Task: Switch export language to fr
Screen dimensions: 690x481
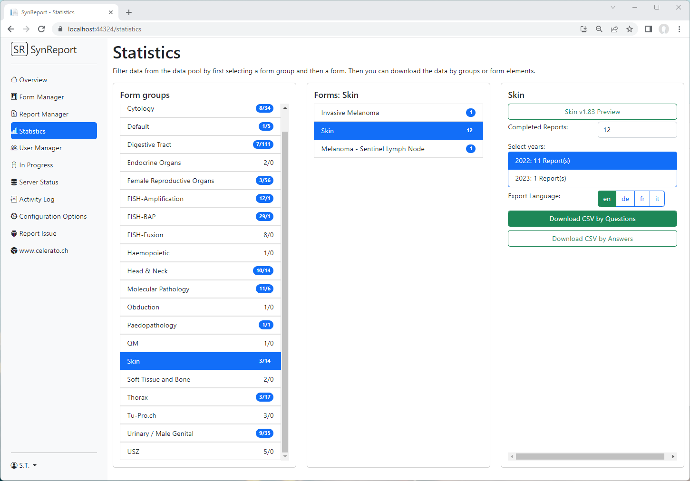Action: click(x=642, y=199)
